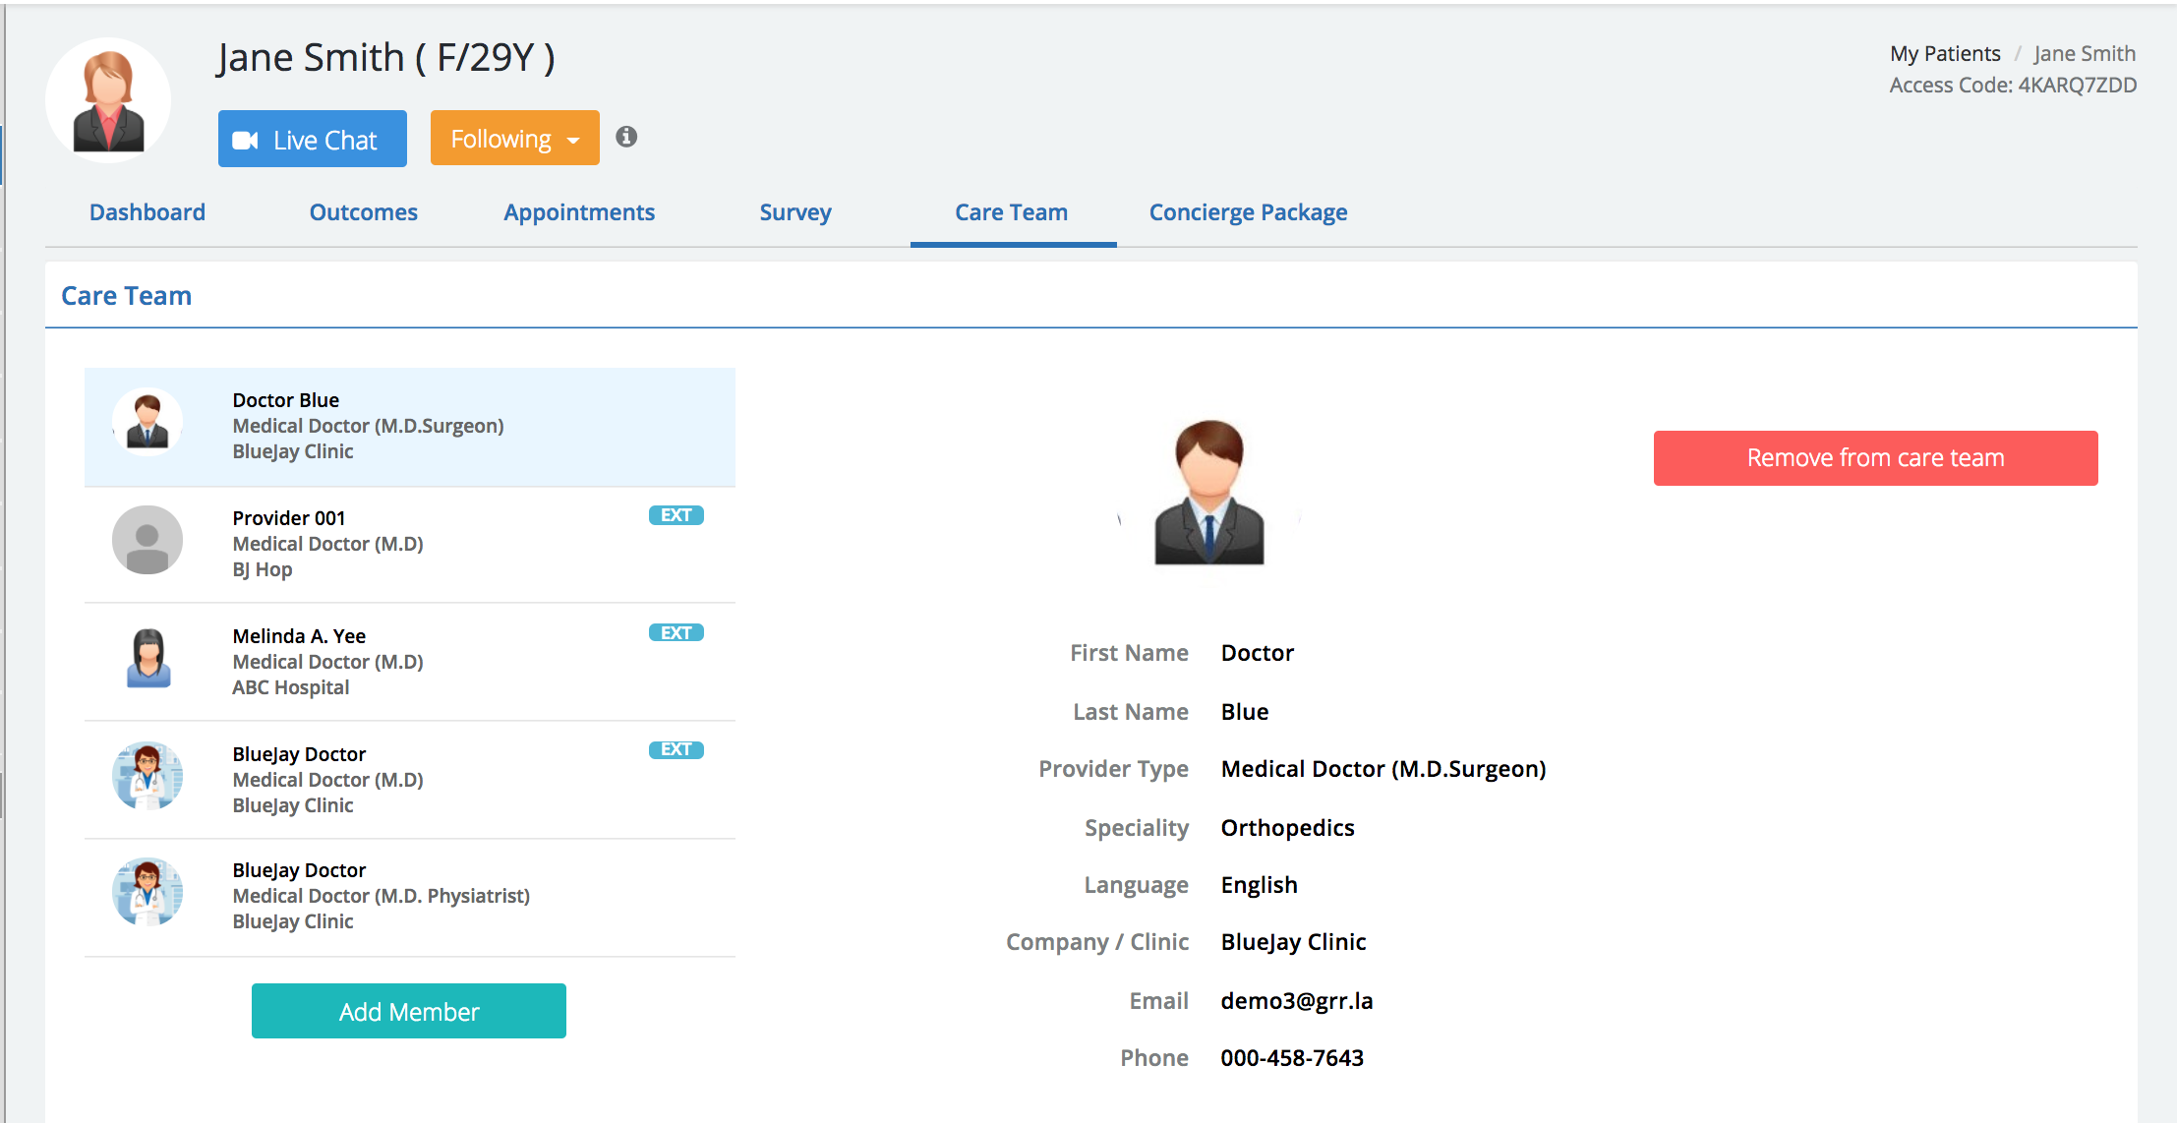Click the info icon beside Following
This screenshot has width=2177, height=1123.
pyautogui.click(x=626, y=137)
